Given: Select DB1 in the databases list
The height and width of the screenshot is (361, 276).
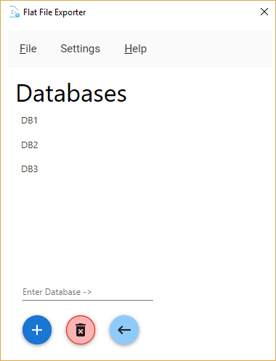Looking at the screenshot, I should [30, 121].
